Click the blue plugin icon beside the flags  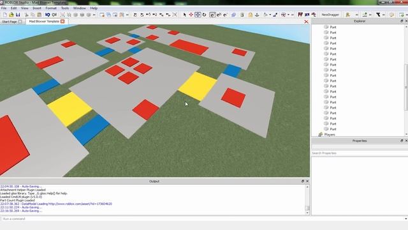(x=307, y=15)
